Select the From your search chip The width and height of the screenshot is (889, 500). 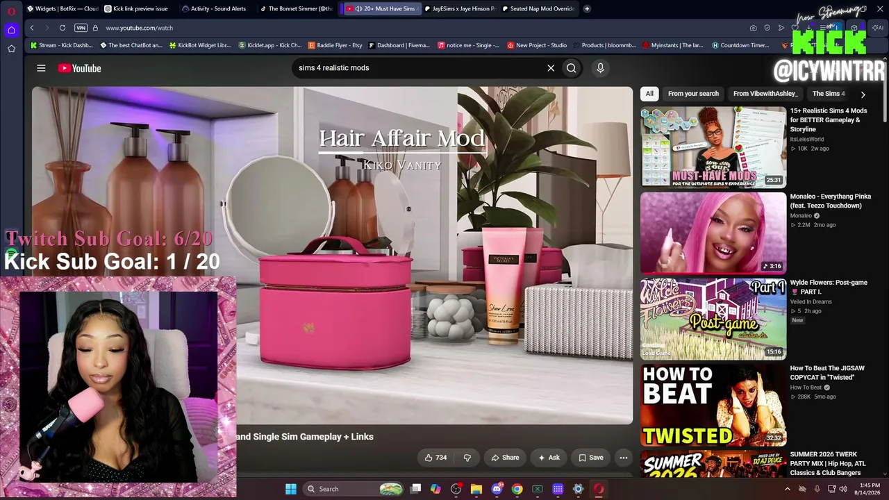693,94
